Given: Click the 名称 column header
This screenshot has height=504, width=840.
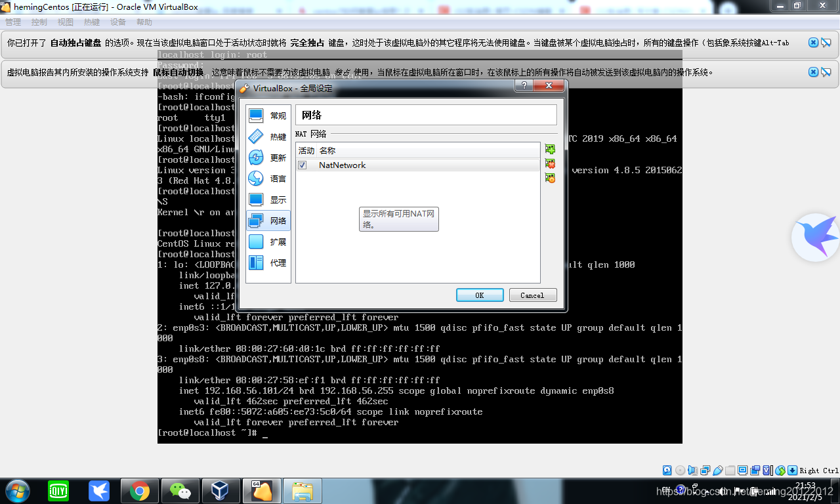Looking at the screenshot, I should tap(429, 150).
